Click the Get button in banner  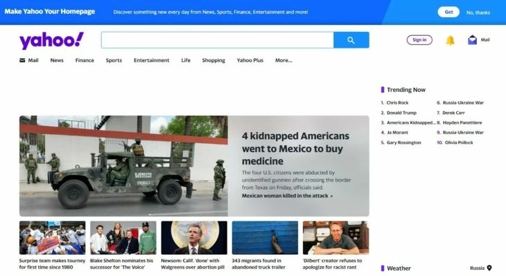pyautogui.click(x=448, y=12)
